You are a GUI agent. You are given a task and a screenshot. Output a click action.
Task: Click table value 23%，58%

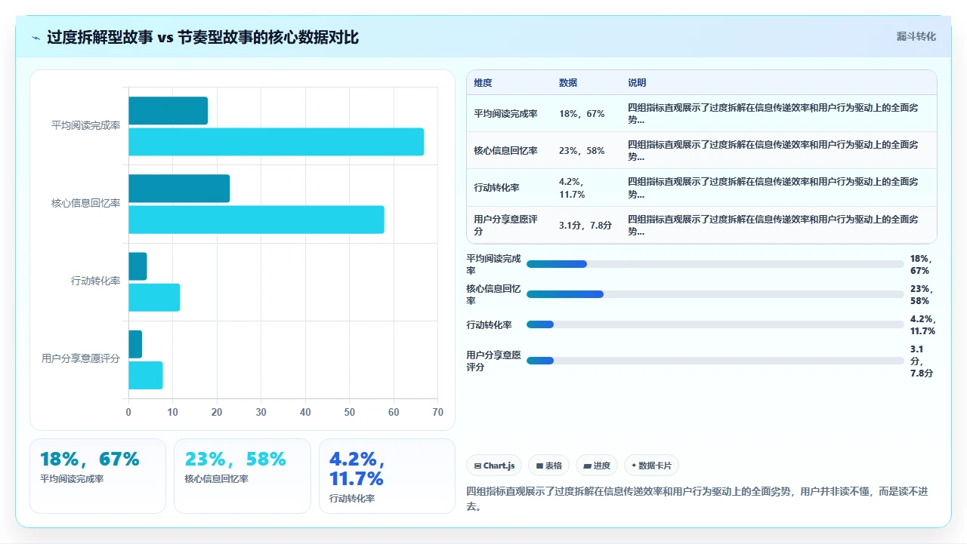[582, 151]
